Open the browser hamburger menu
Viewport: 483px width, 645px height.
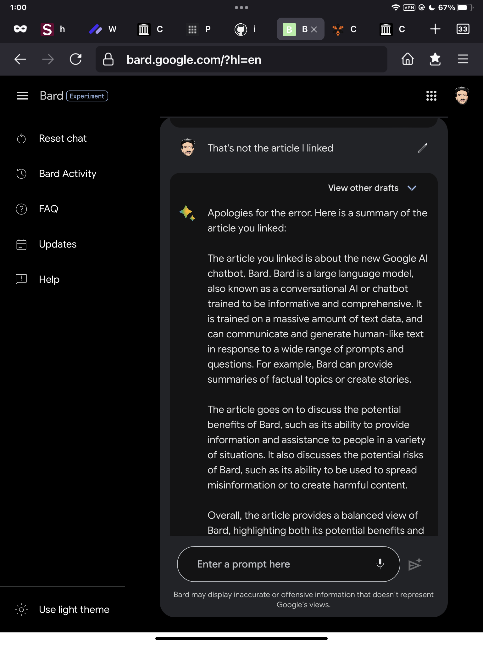pos(463,59)
